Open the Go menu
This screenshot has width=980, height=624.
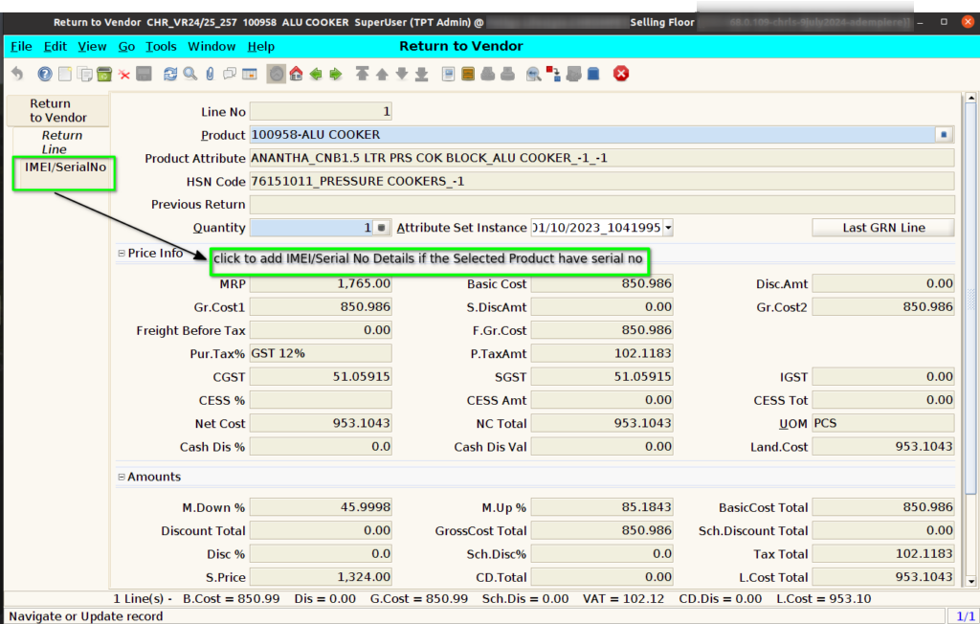(126, 46)
